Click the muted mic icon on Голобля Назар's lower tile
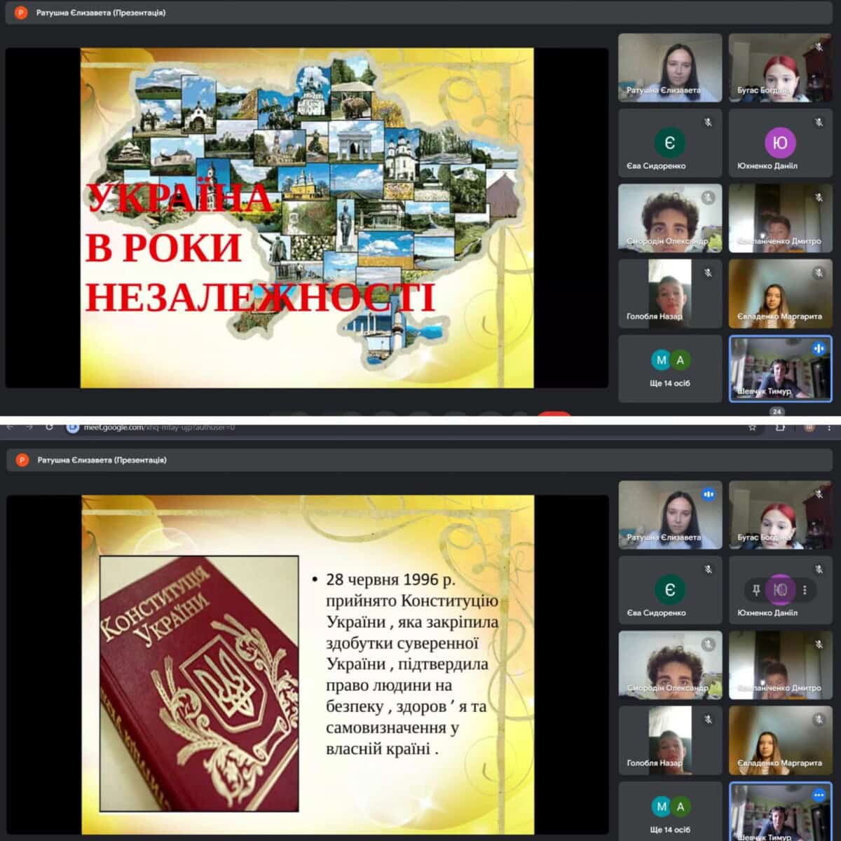 tap(708, 719)
